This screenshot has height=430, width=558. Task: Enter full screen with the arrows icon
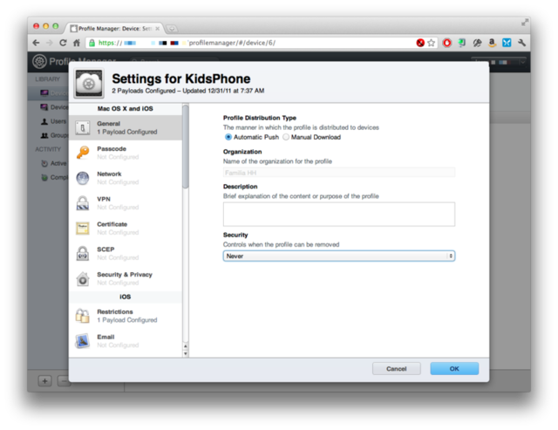(x=525, y=23)
